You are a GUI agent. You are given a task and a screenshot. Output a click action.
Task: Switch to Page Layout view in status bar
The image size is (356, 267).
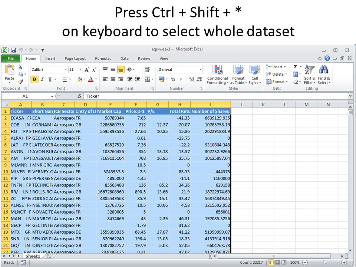point(278,263)
